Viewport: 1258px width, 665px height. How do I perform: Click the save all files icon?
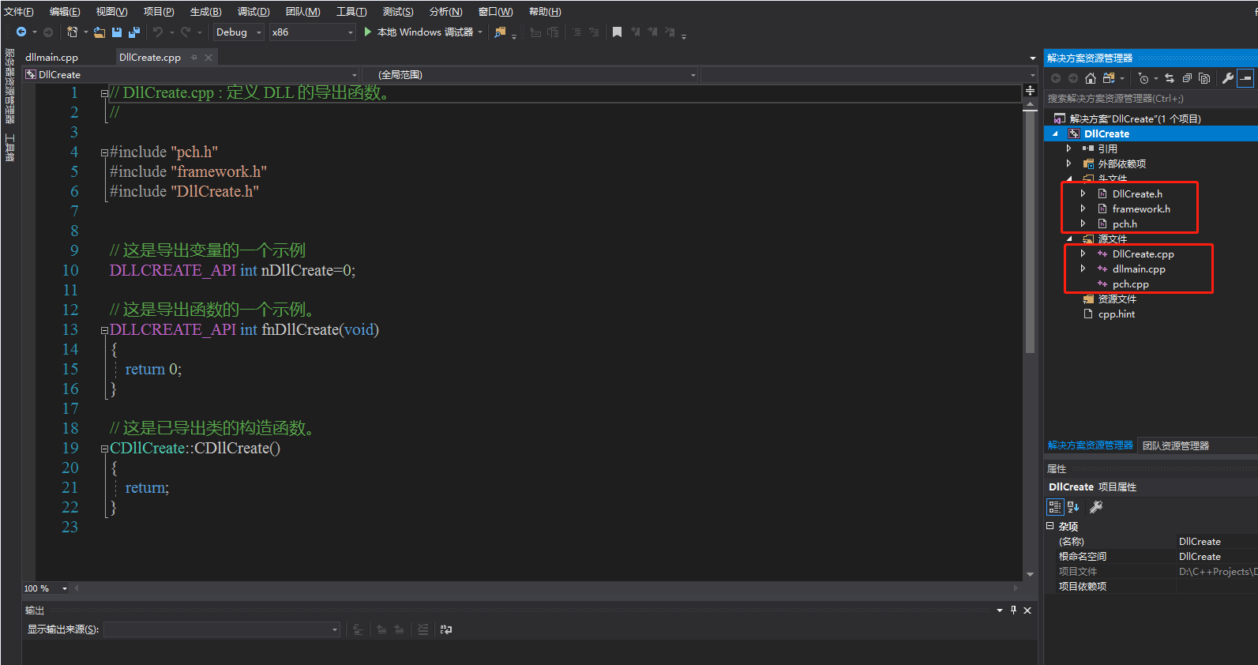(x=134, y=32)
